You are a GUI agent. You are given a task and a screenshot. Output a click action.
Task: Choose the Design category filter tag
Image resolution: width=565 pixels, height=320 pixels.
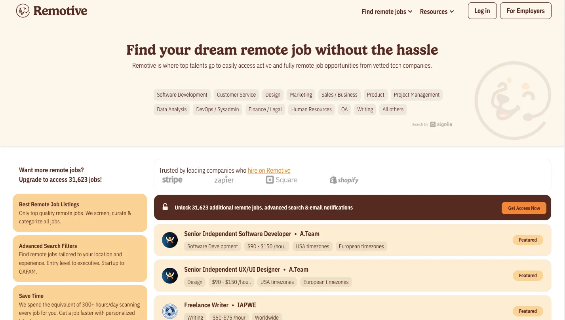(x=273, y=95)
